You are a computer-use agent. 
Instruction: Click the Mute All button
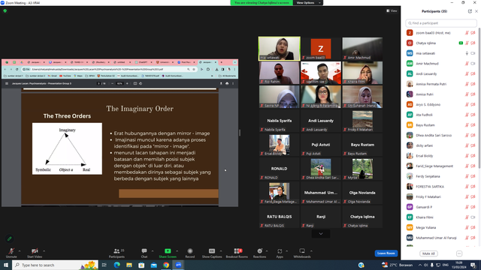point(428,253)
